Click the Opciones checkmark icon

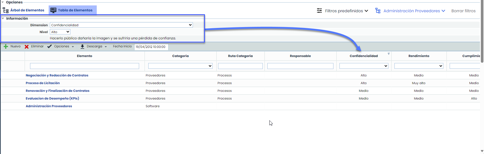(x=50, y=46)
